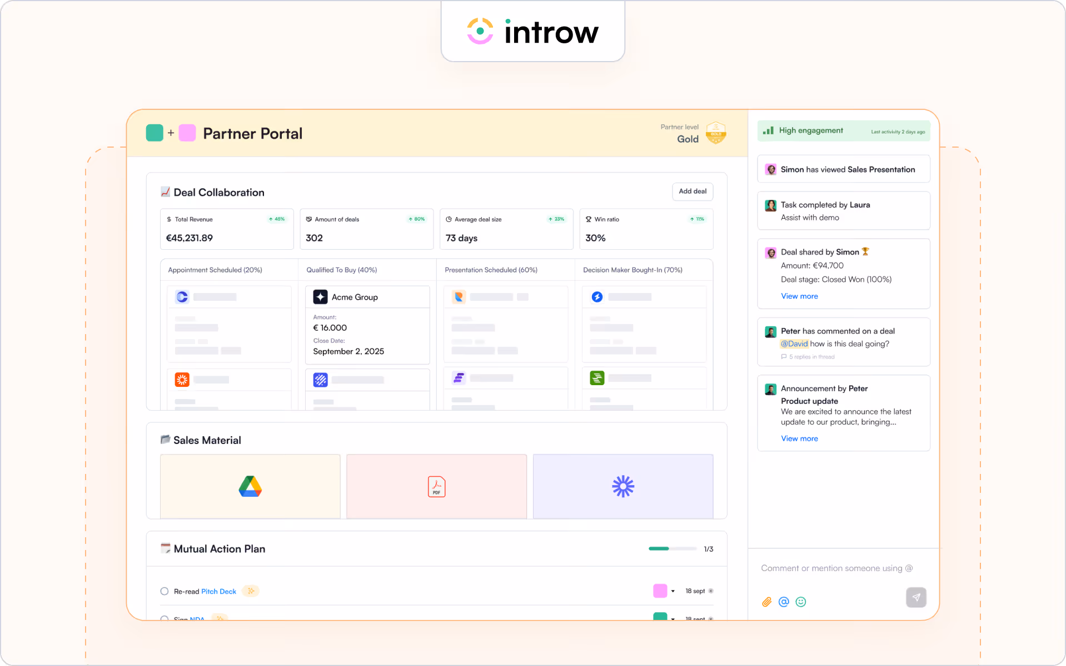Click Simon's avatar in the Sales Presentation notification
This screenshot has width=1066, height=666.
pos(771,169)
